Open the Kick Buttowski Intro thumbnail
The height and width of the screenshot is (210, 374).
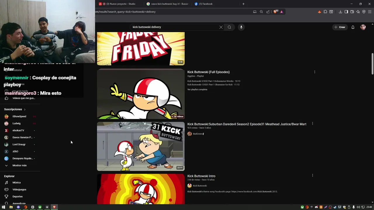point(141,189)
